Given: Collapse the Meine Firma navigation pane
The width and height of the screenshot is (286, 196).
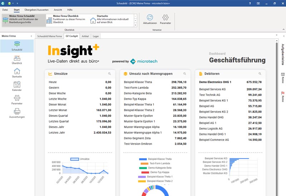Looking at the screenshot, I should (31, 36).
